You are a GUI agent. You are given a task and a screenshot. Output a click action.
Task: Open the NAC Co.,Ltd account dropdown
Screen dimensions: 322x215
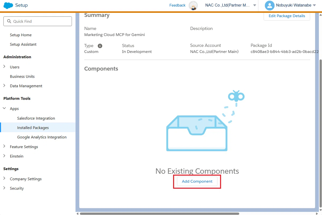click(x=255, y=5)
